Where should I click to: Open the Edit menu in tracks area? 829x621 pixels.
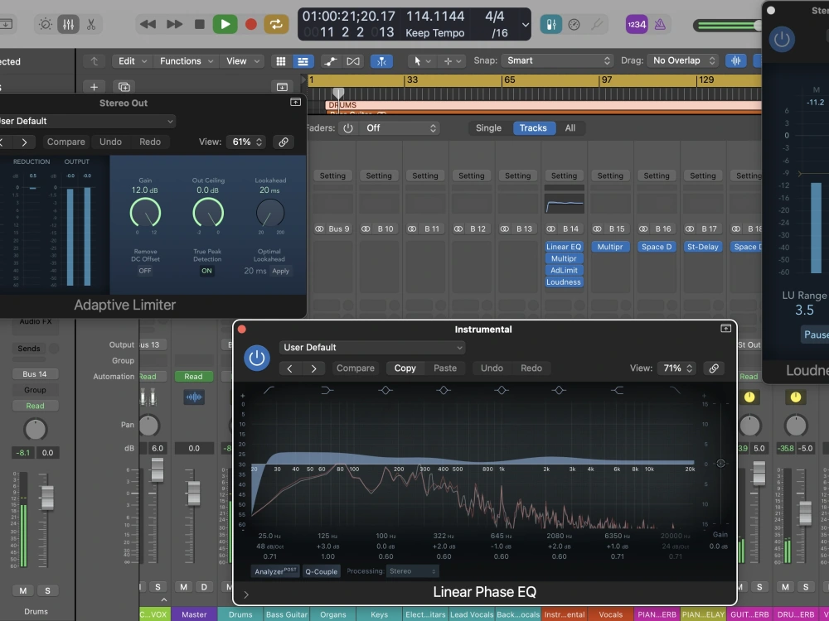[132, 61]
